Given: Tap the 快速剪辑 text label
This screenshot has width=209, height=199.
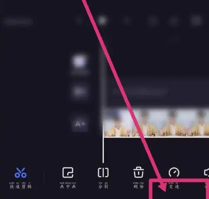Looking at the screenshot, I should click(x=20, y=187).
